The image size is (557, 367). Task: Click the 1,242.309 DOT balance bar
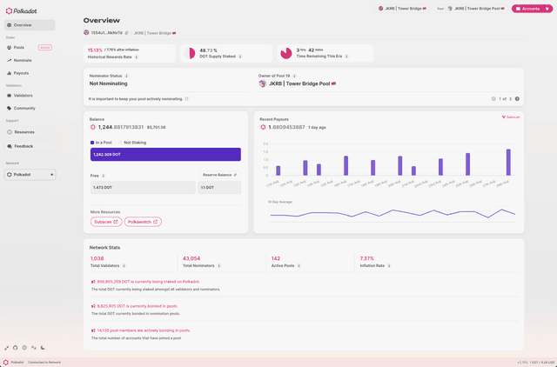click(x=165, y=155)
